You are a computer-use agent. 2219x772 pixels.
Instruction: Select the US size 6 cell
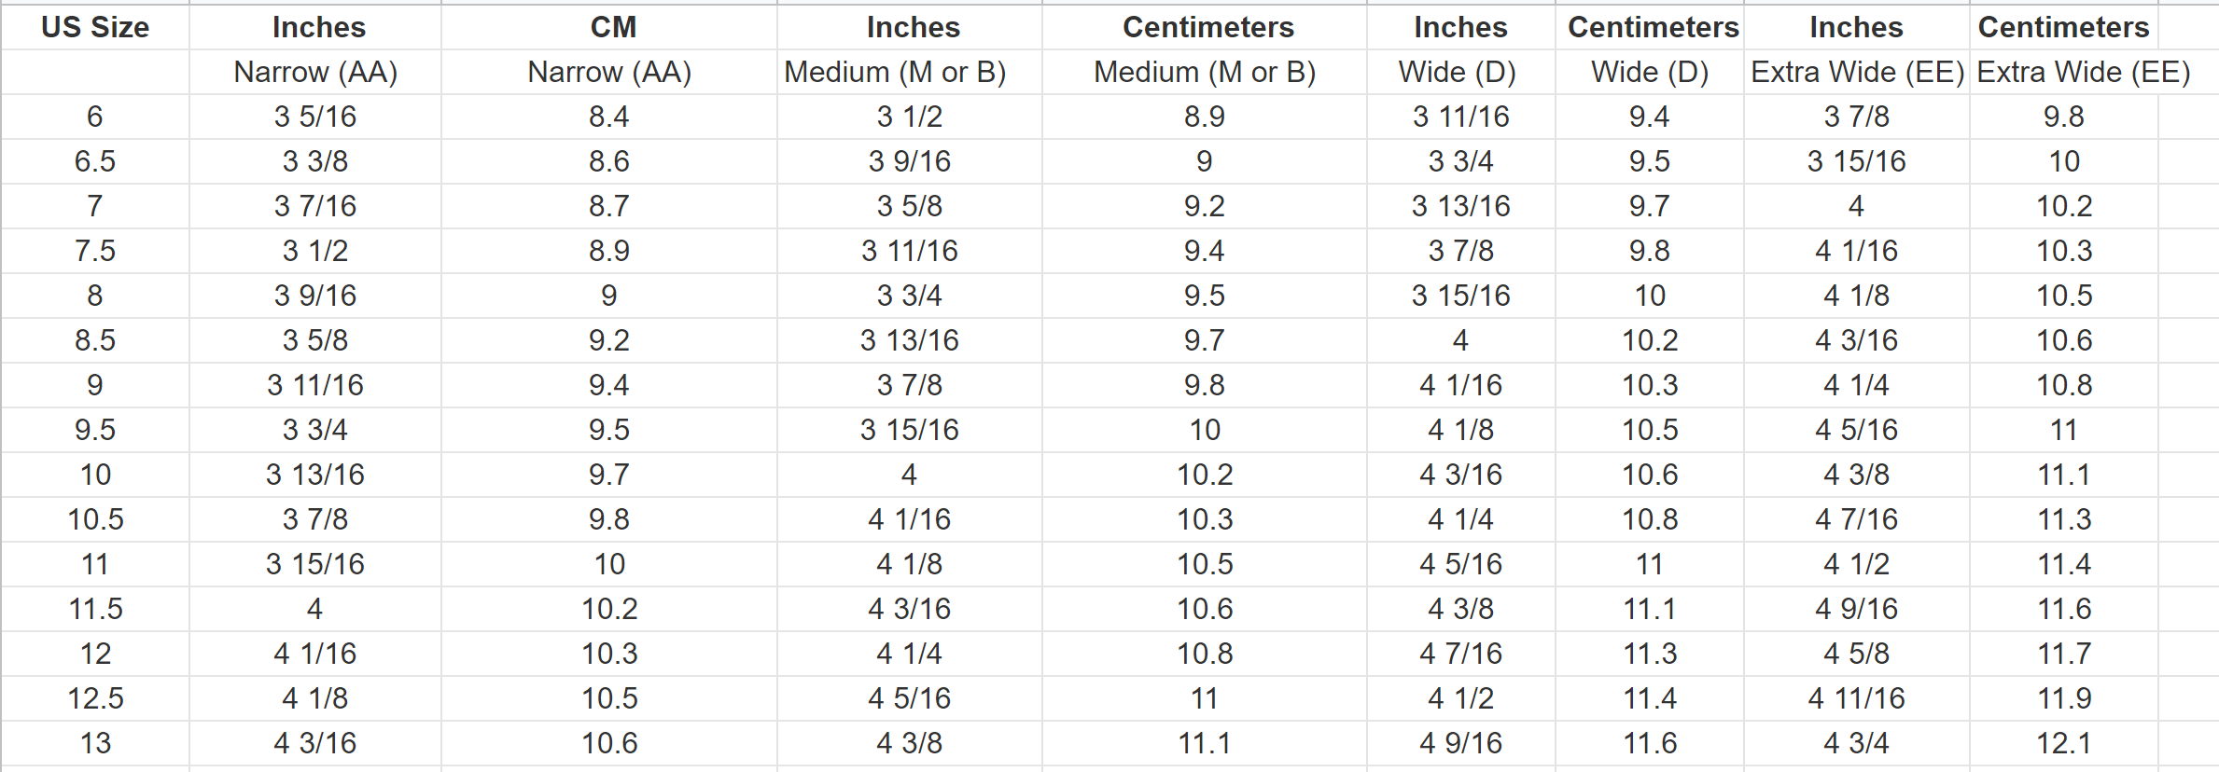tap(95, 117)
